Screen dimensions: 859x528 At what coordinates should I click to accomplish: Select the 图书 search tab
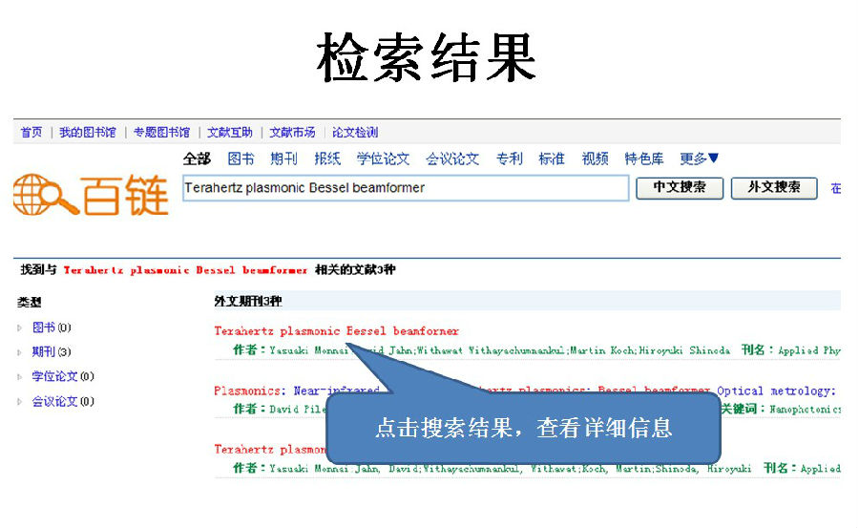[241, 159]
